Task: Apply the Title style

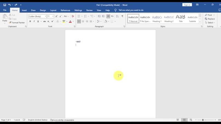Action: click(181, 19)
